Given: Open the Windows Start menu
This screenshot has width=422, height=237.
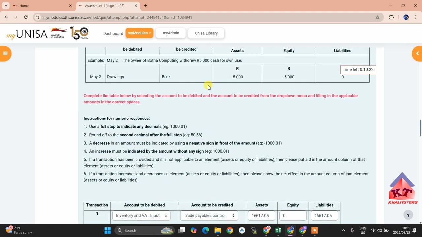Looking at the screenshot, I should click(107, 230).
